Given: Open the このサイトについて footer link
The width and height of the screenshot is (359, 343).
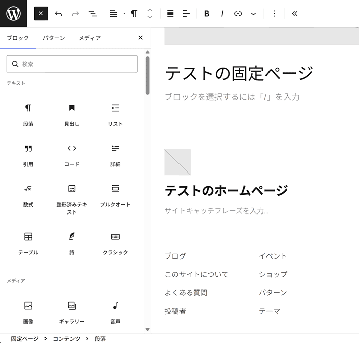Looking at the screenshot, I should tap(197, 274).
